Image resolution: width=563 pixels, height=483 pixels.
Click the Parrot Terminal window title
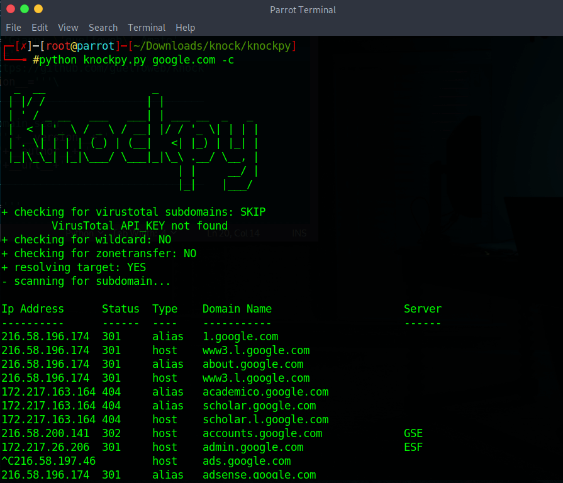pyautogui.click(x=303, y=10)
